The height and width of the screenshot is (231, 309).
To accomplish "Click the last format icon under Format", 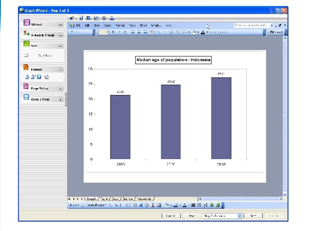I will (46, 77).
